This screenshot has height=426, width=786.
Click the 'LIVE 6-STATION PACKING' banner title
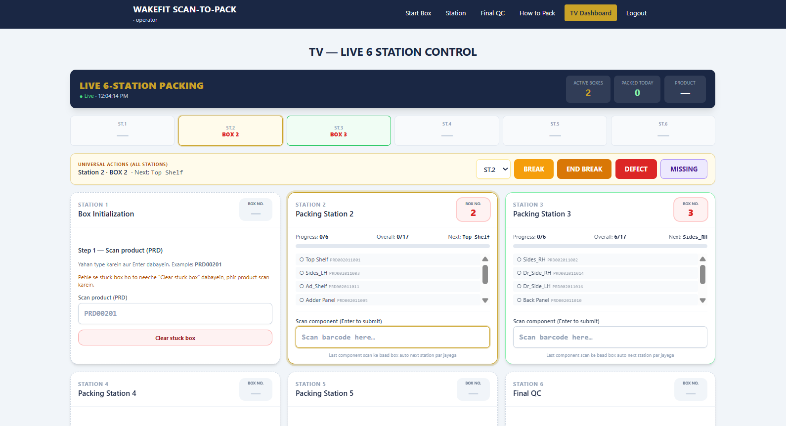click(x=141, y=85)
